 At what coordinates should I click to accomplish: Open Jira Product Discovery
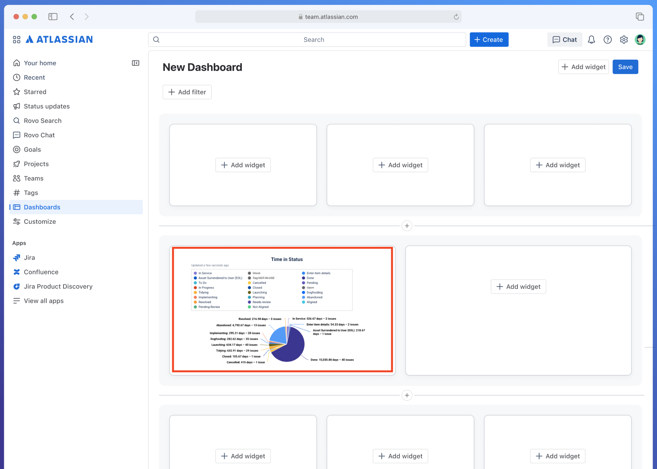(x=58, y=286)
